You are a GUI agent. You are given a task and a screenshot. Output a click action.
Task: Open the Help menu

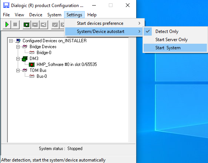tap(92, 15)
